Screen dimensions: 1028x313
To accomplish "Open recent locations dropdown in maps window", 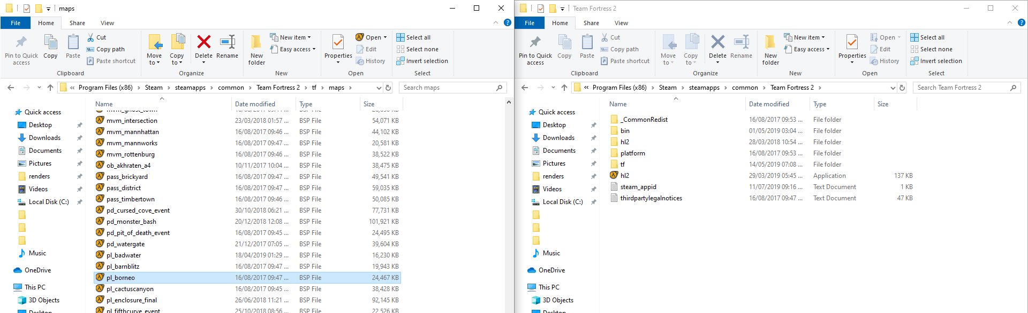I will pyautogui.click(x=39, y=88).
